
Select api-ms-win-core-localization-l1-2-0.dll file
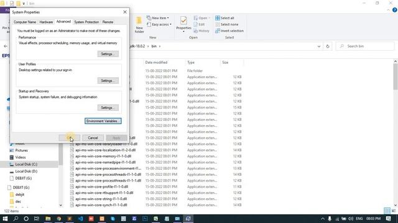[x=105, y=150]
